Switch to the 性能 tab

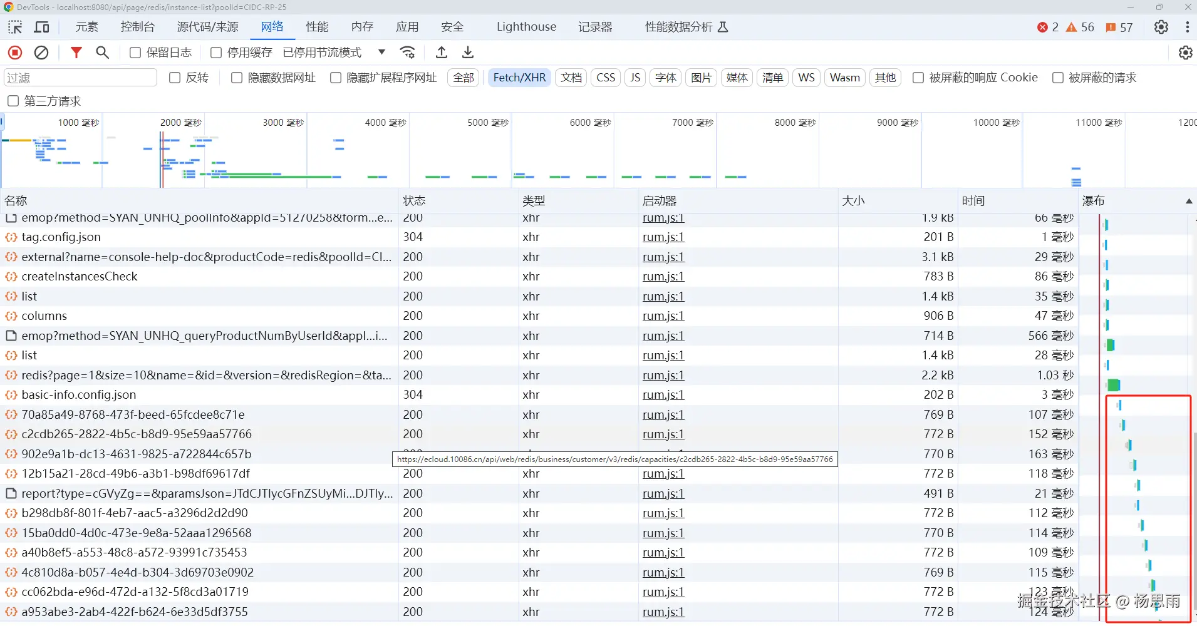pyautogui.click(x=317, y=26)
